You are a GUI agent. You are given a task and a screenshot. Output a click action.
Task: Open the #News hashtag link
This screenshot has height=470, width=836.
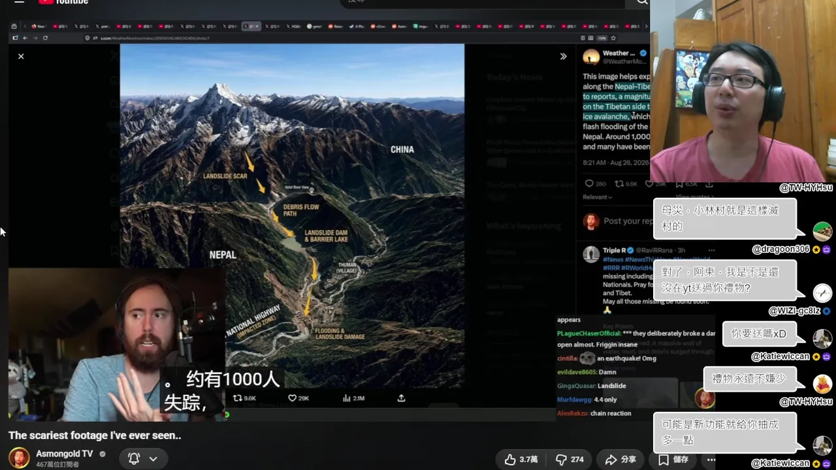[x=613, y=259]
